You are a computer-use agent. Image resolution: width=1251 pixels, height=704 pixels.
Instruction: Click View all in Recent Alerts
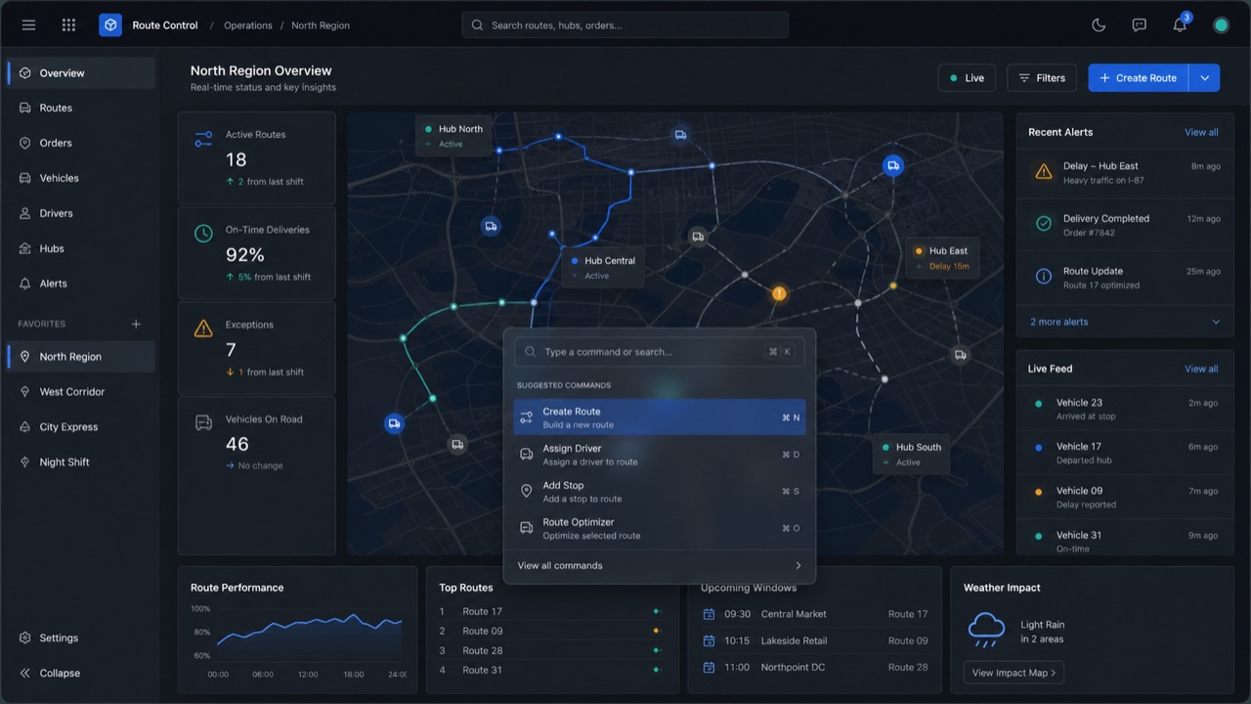tap(1201, 132)
